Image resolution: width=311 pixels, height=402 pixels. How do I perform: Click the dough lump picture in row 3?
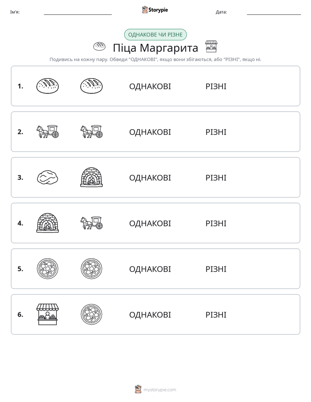[47, 178]
